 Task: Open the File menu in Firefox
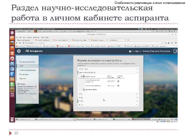pyautogui.click(x=17, y=37)
